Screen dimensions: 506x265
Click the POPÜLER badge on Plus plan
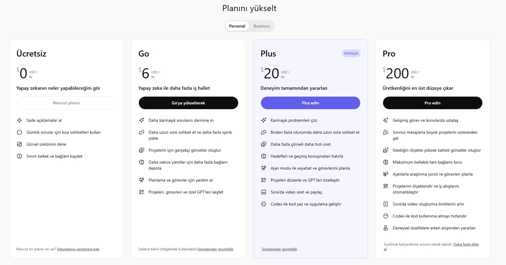[351, 53]
